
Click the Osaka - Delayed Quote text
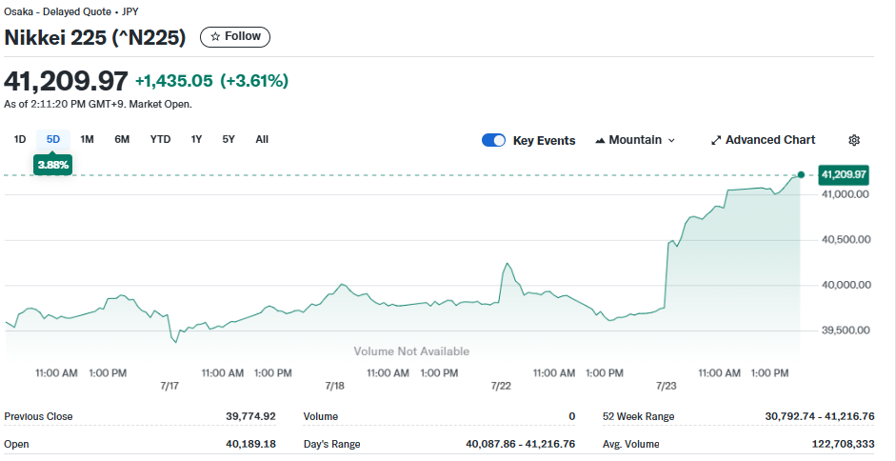coord(58,10)
